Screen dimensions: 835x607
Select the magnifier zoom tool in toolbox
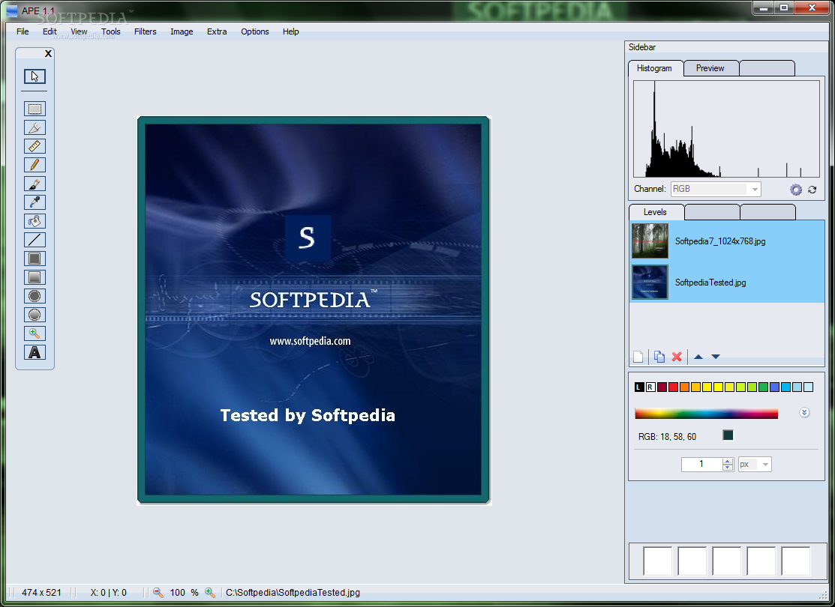tap(35, 333)
